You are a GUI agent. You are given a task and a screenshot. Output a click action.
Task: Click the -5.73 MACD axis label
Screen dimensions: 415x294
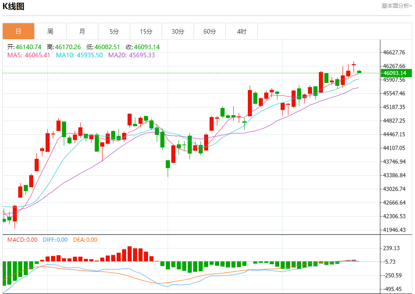point(389,262)
